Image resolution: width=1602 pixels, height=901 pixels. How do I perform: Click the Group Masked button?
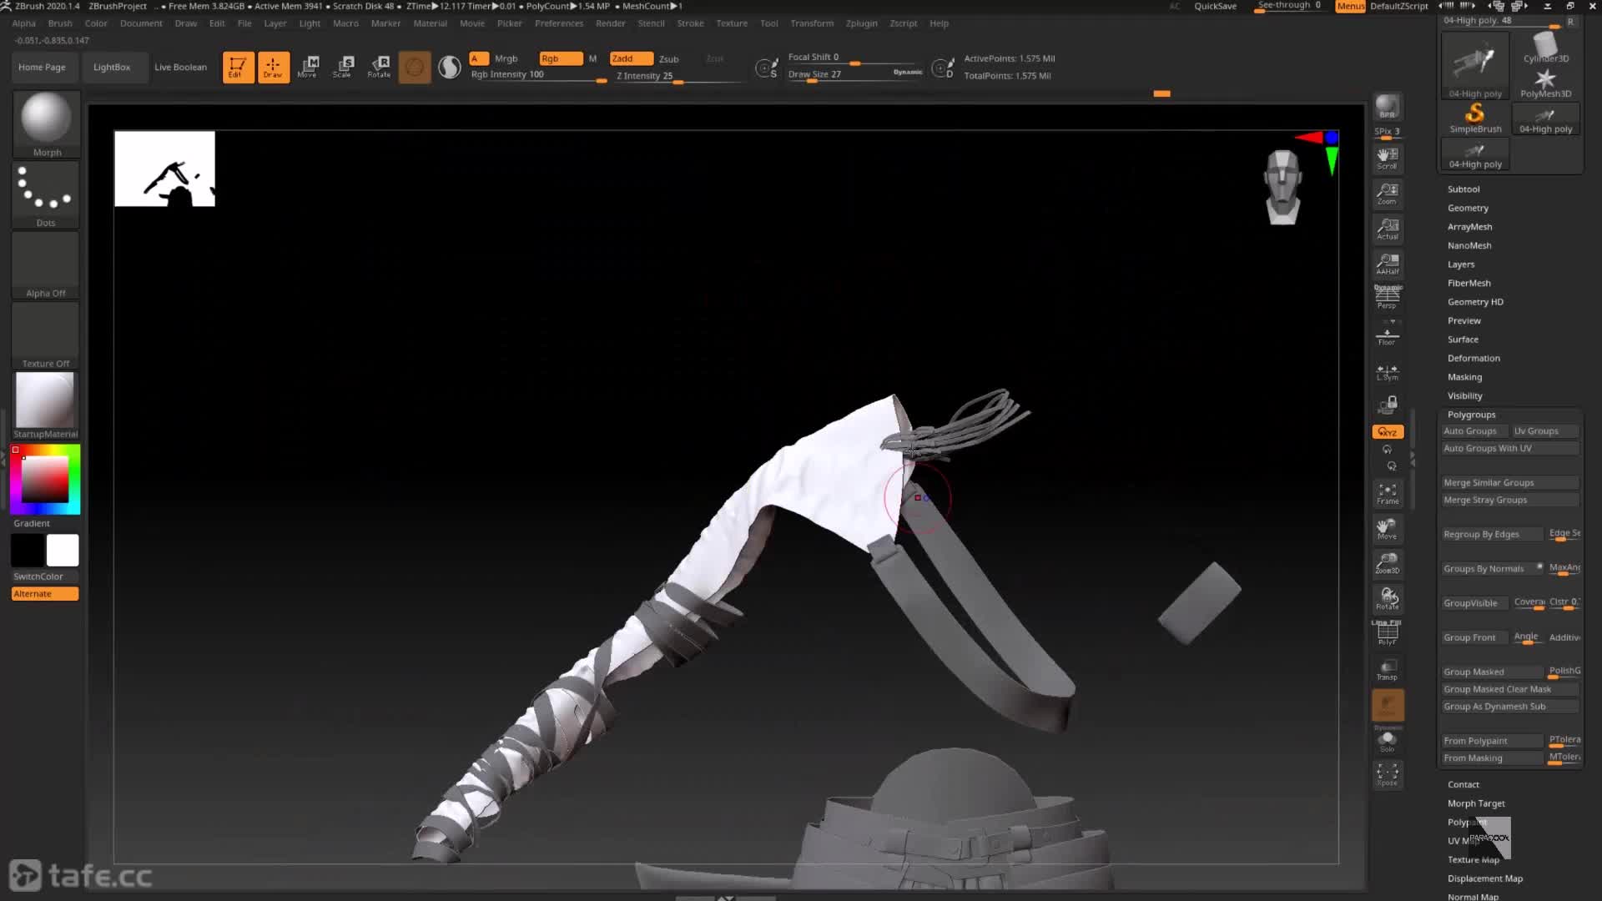tap(1493, 672)
